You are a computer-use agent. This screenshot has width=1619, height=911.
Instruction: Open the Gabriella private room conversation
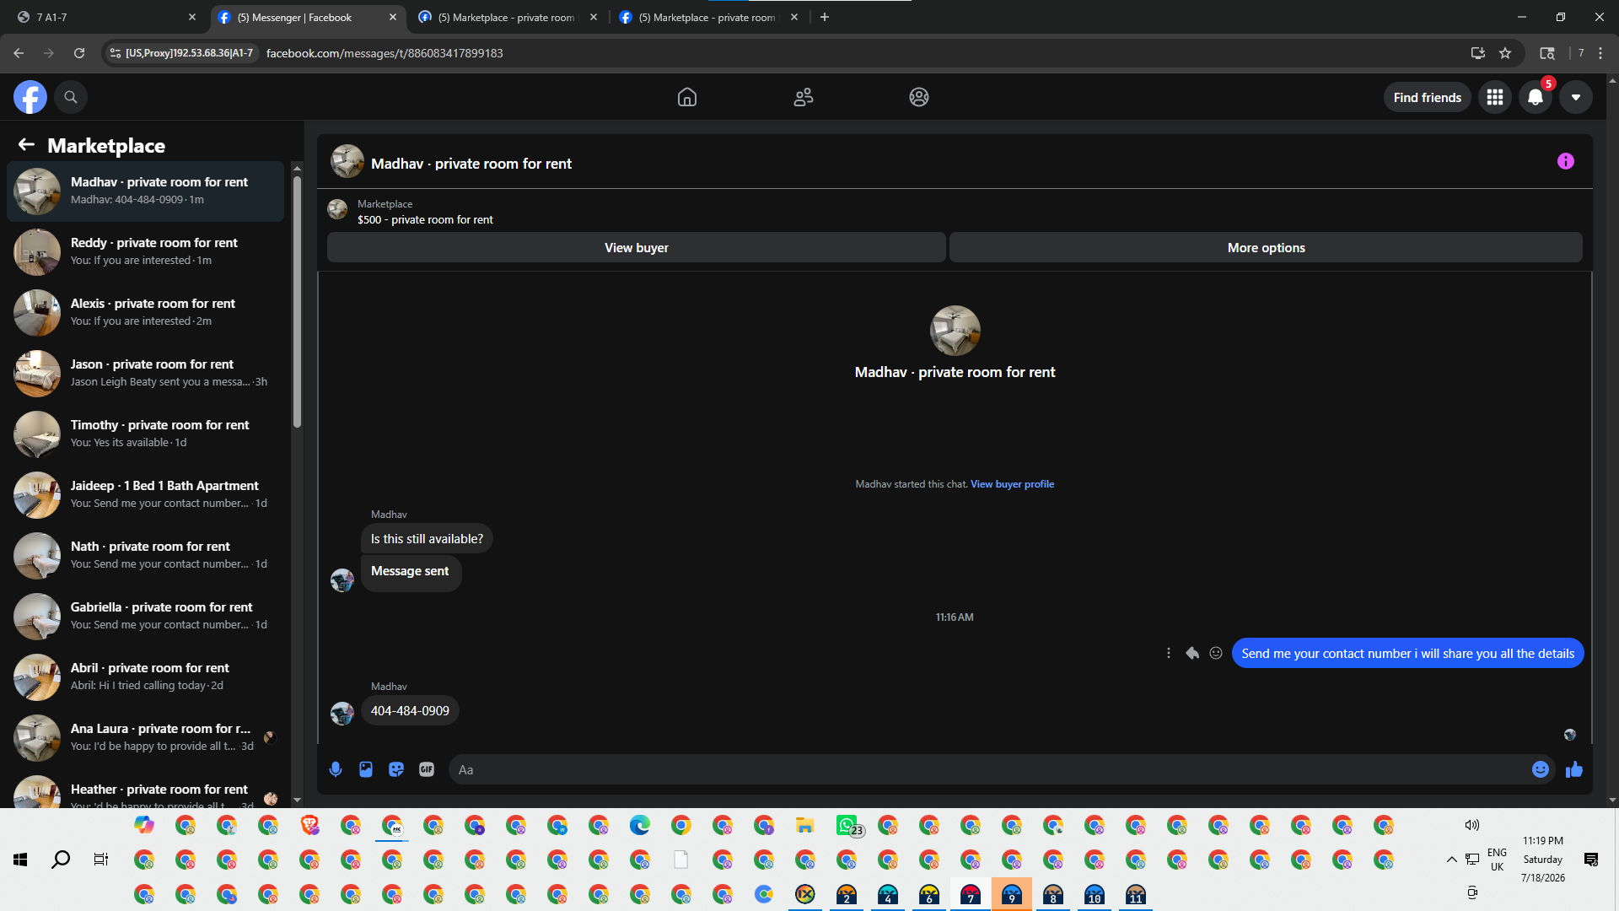[146, 617]
